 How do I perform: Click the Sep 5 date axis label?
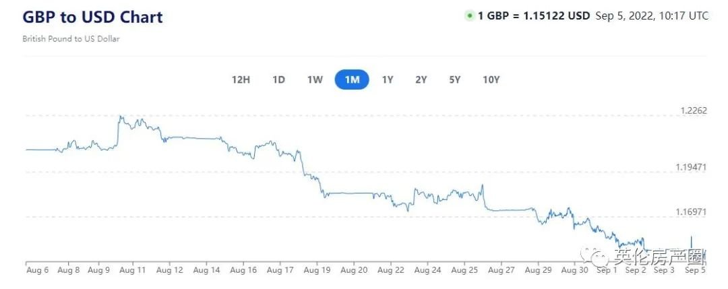pos(694,270)
